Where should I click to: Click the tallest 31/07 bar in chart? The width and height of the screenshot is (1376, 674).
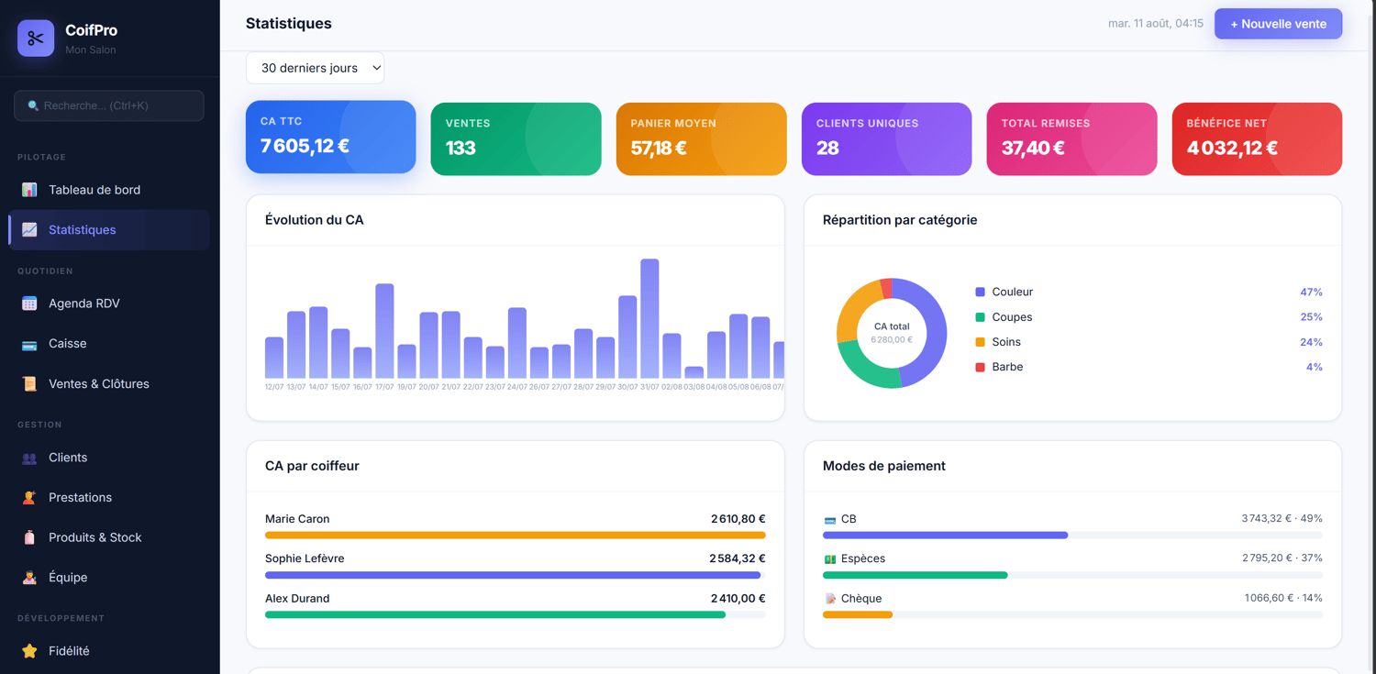tap(649, 318)
